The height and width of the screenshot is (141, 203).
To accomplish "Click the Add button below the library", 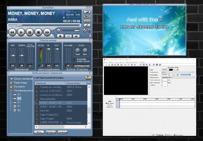I will click(51, 132).
